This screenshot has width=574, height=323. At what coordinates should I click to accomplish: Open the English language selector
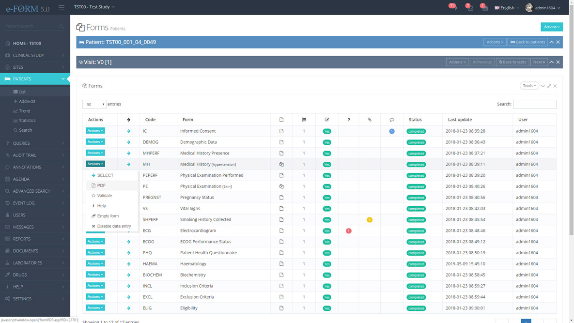507,8
